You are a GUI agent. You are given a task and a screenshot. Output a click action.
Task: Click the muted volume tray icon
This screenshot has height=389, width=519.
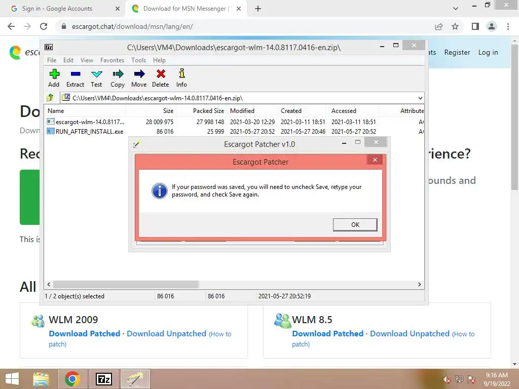pos(447,379)
